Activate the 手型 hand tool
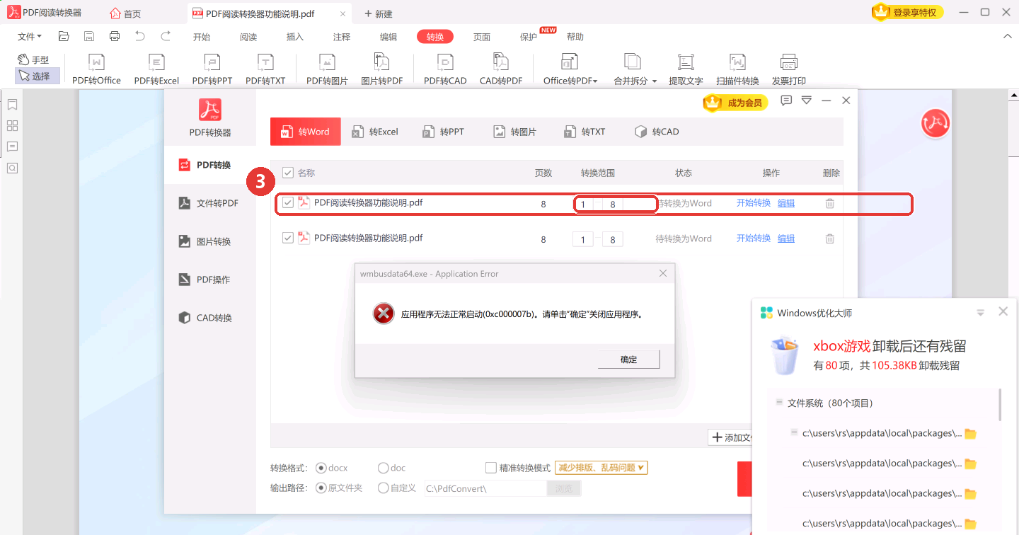The width and height of the screenshot is (1019, 535). (x=33, y=60)
